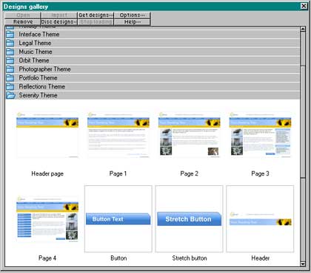The height and width of the screenshot is (273, 311).
Task: Click the 'Page 4' caption
Action: click(47, 258)
